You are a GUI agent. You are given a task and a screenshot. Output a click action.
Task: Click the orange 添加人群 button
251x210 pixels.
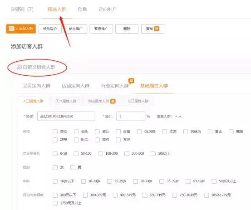tap(21, 29)
